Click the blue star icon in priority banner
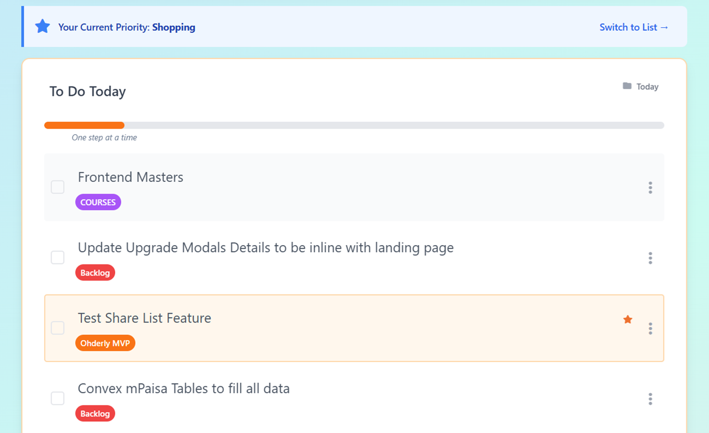Screen dimensions: 709x433 point(43,27)
